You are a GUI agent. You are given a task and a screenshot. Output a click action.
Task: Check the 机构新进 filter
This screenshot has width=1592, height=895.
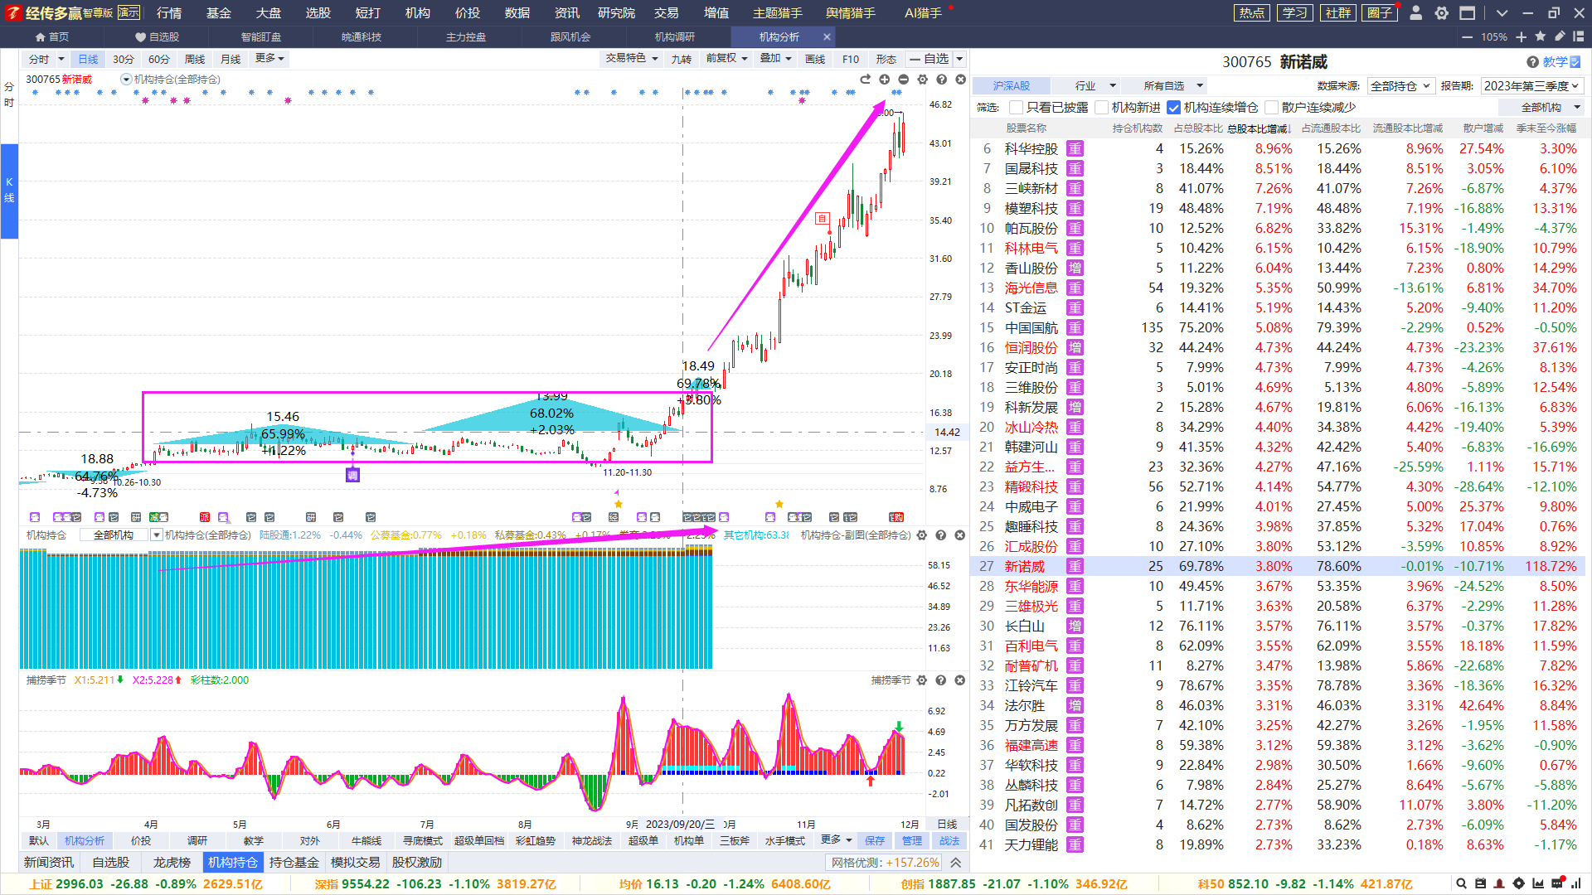1102,108
